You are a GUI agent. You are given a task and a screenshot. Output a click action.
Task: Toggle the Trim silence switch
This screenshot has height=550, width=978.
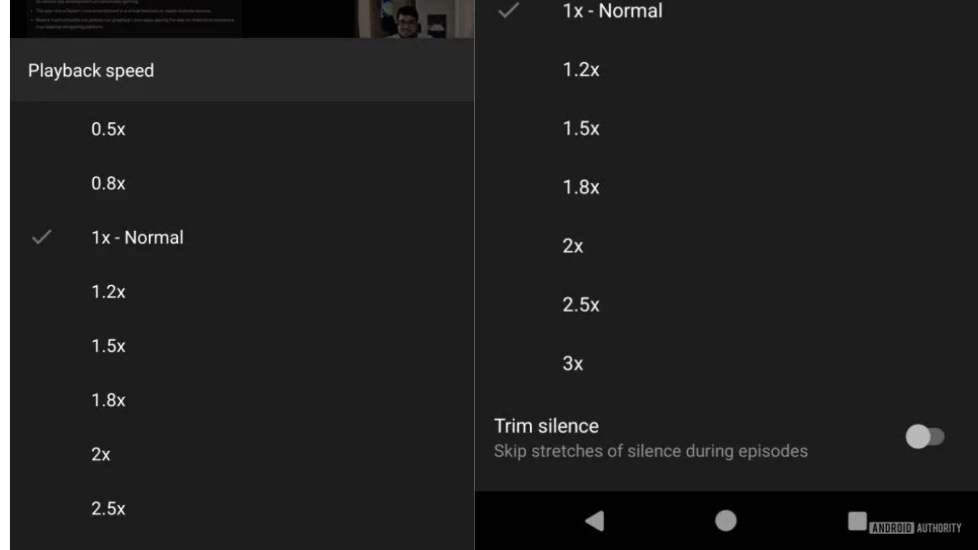(x=925, y=437)
